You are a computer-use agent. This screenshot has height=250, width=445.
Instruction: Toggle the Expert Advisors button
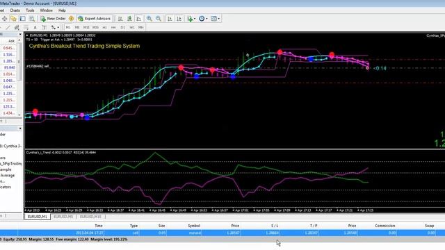(x=95, y=19)
